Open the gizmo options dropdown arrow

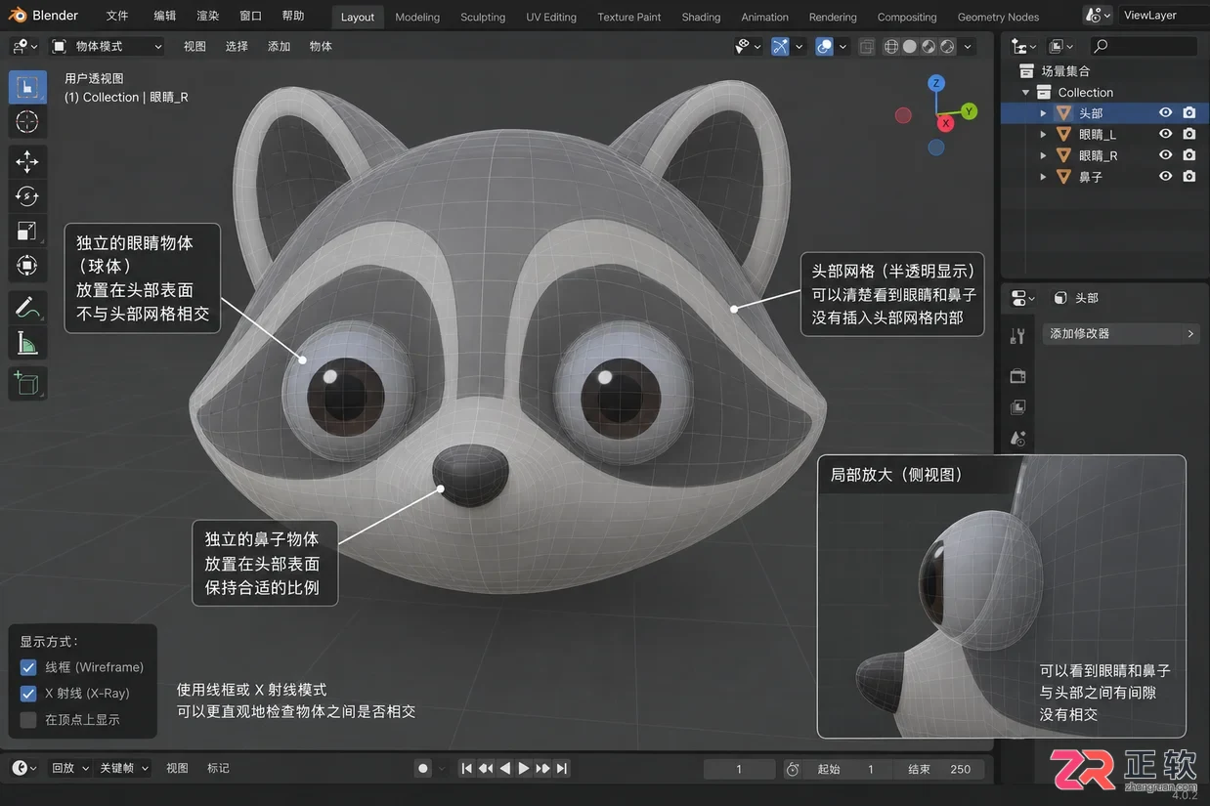799,46
